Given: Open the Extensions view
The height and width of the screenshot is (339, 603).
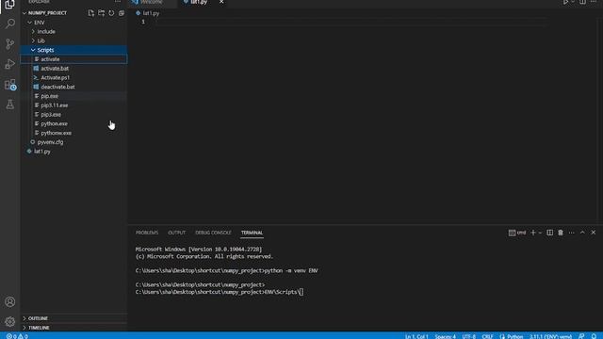Looking at the screenshot, I should (10, 85).
